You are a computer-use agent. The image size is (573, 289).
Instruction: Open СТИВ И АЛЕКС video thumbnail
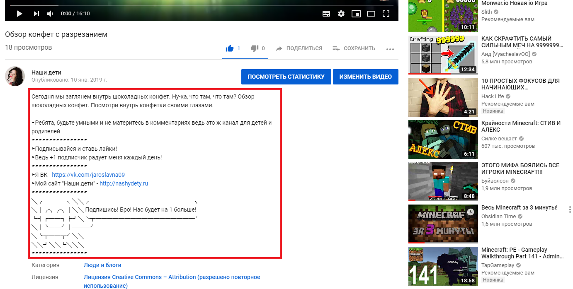[x=443, y=140]
